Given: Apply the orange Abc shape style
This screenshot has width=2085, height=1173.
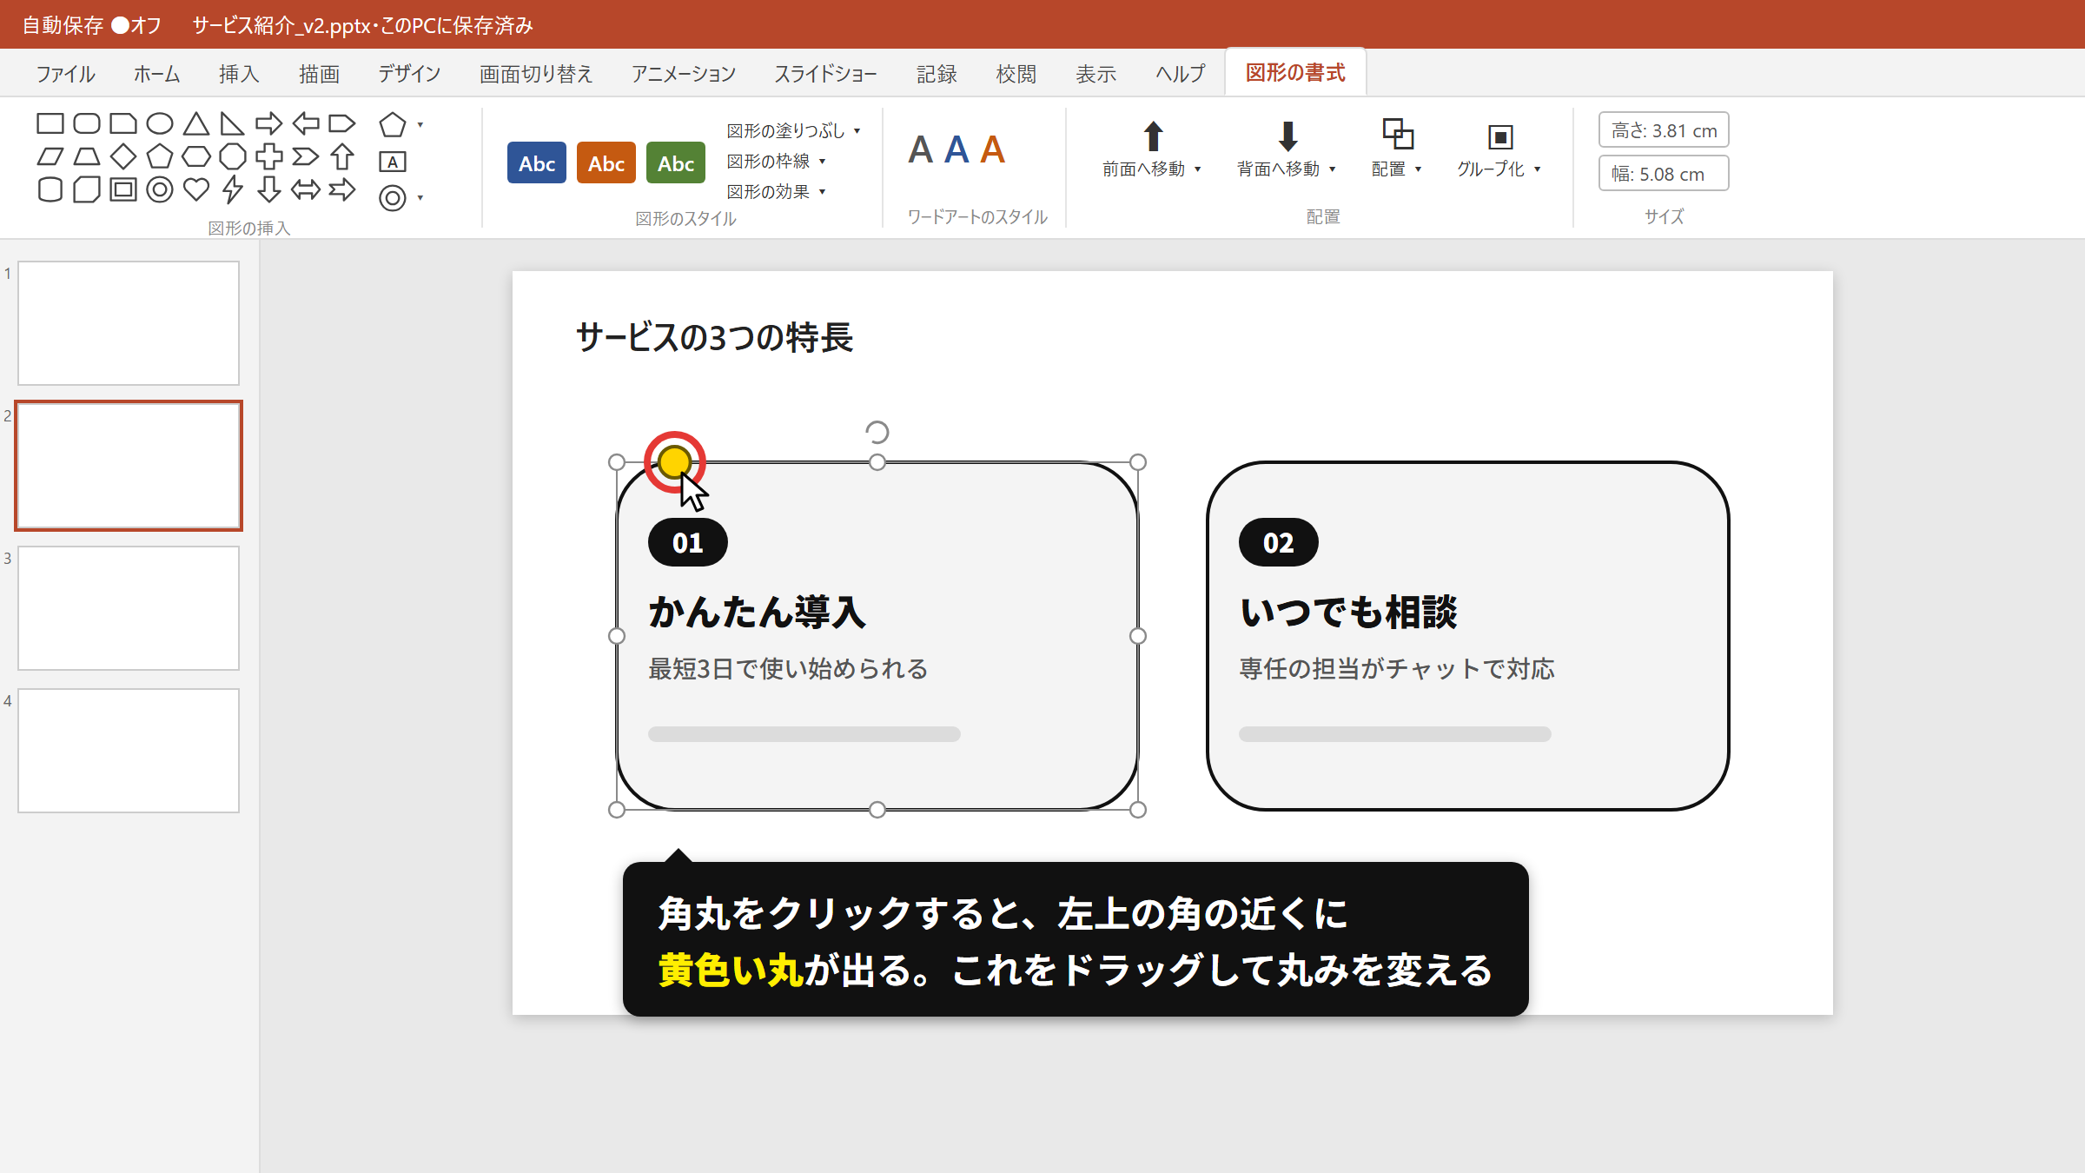Looking at the screenshot, I should 606,162.
